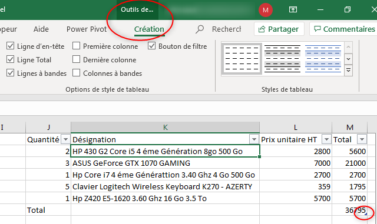Enable Dernière colonne checkbox
The height and width of the screenshot is (224, 377).
(x=76, y=59)
